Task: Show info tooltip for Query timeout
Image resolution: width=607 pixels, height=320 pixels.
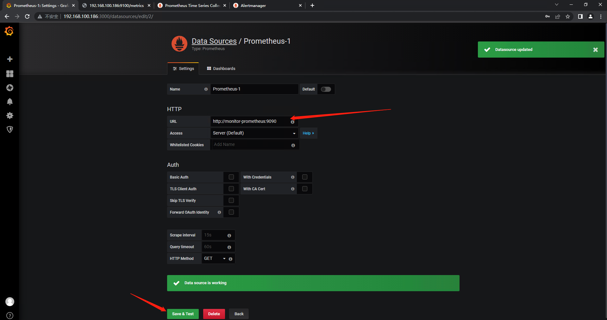Action: click(x=229, y=247)
